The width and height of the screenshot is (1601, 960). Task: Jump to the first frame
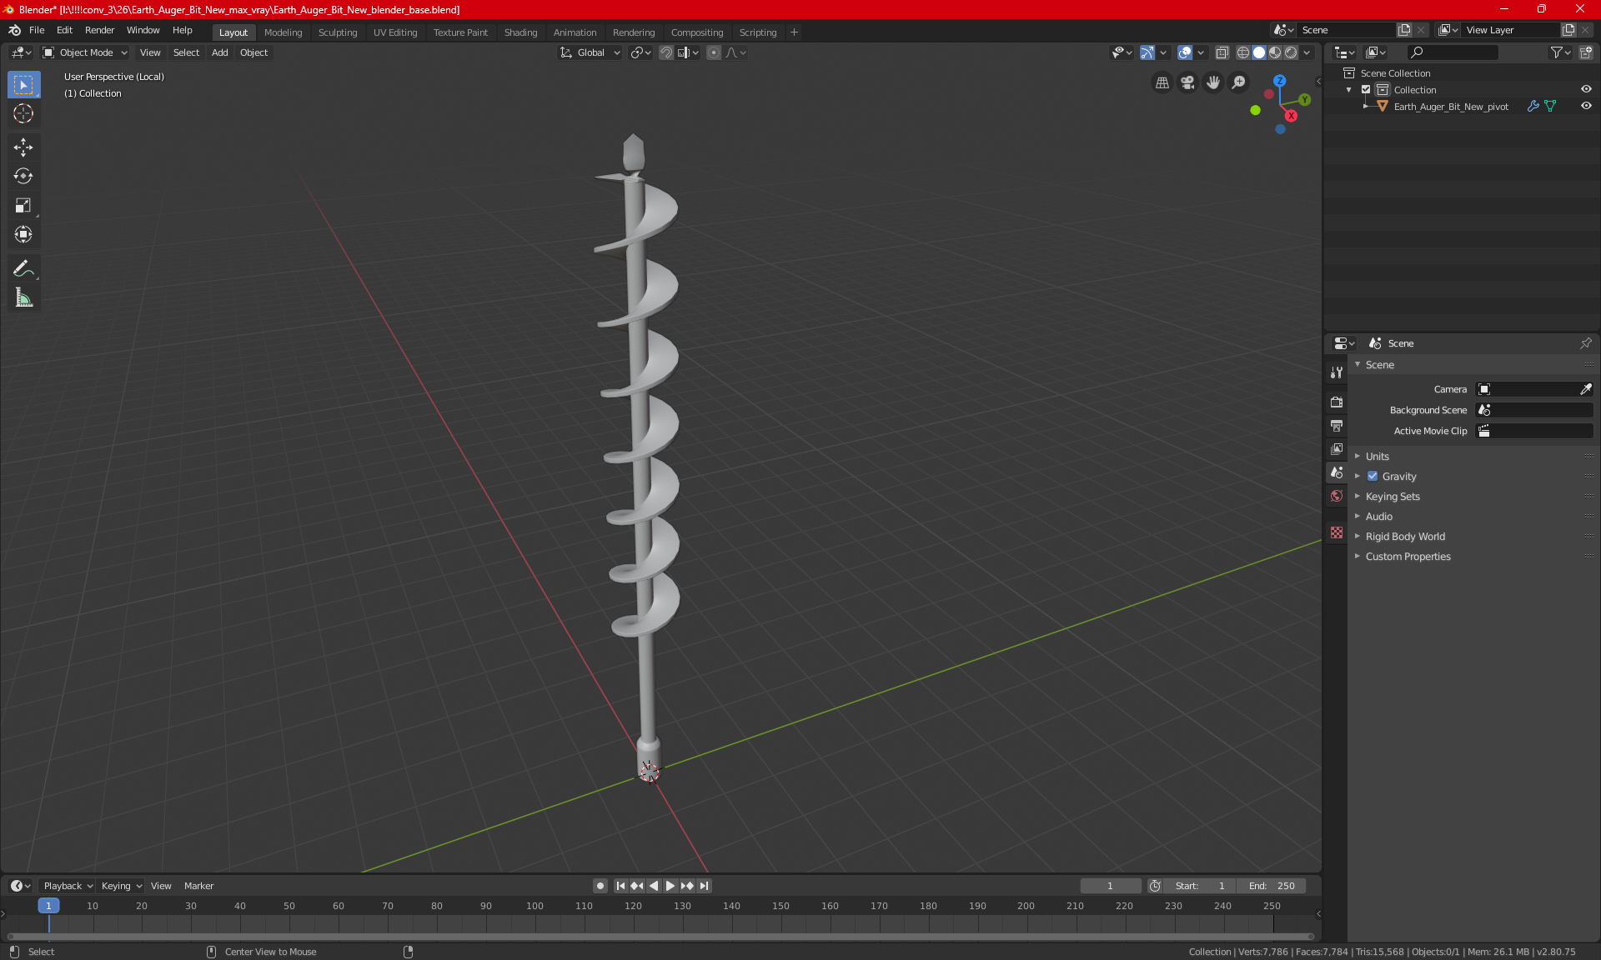[620, 886]
